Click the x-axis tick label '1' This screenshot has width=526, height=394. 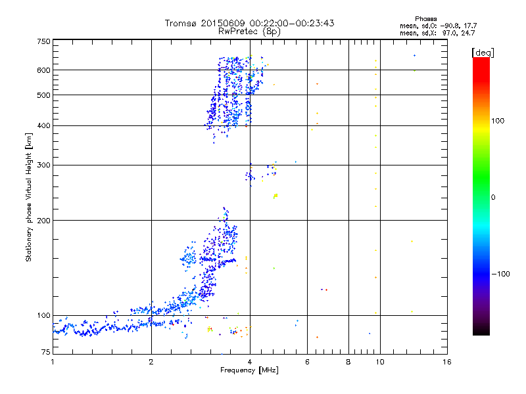point(53,362)
